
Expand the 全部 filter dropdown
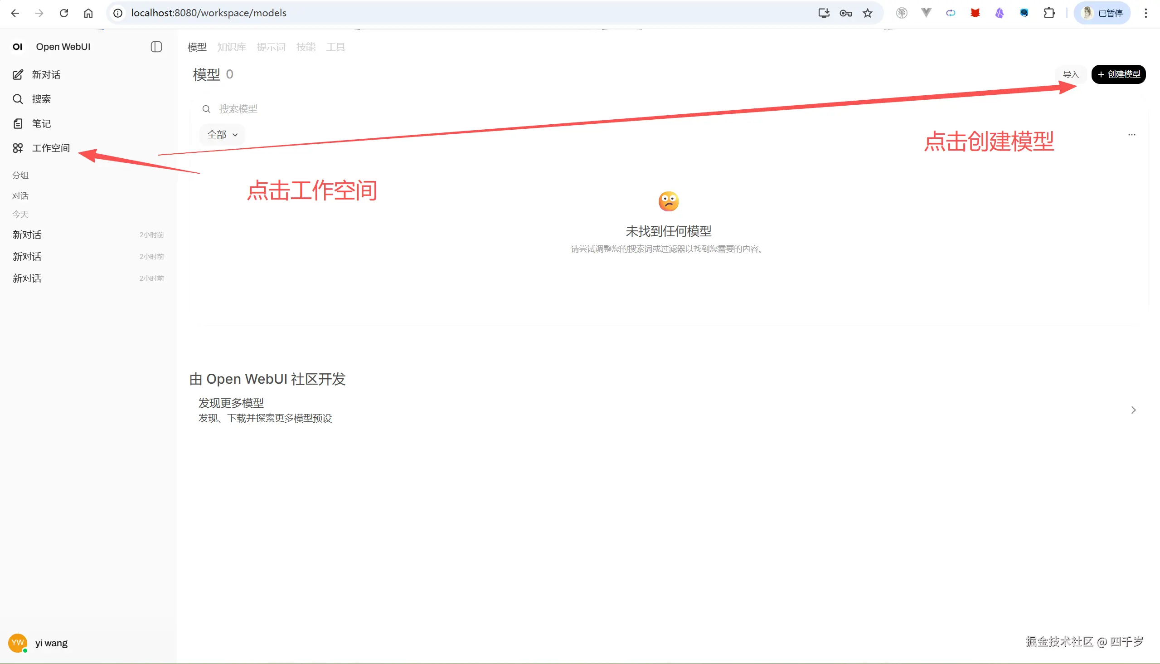coord(223,135)
